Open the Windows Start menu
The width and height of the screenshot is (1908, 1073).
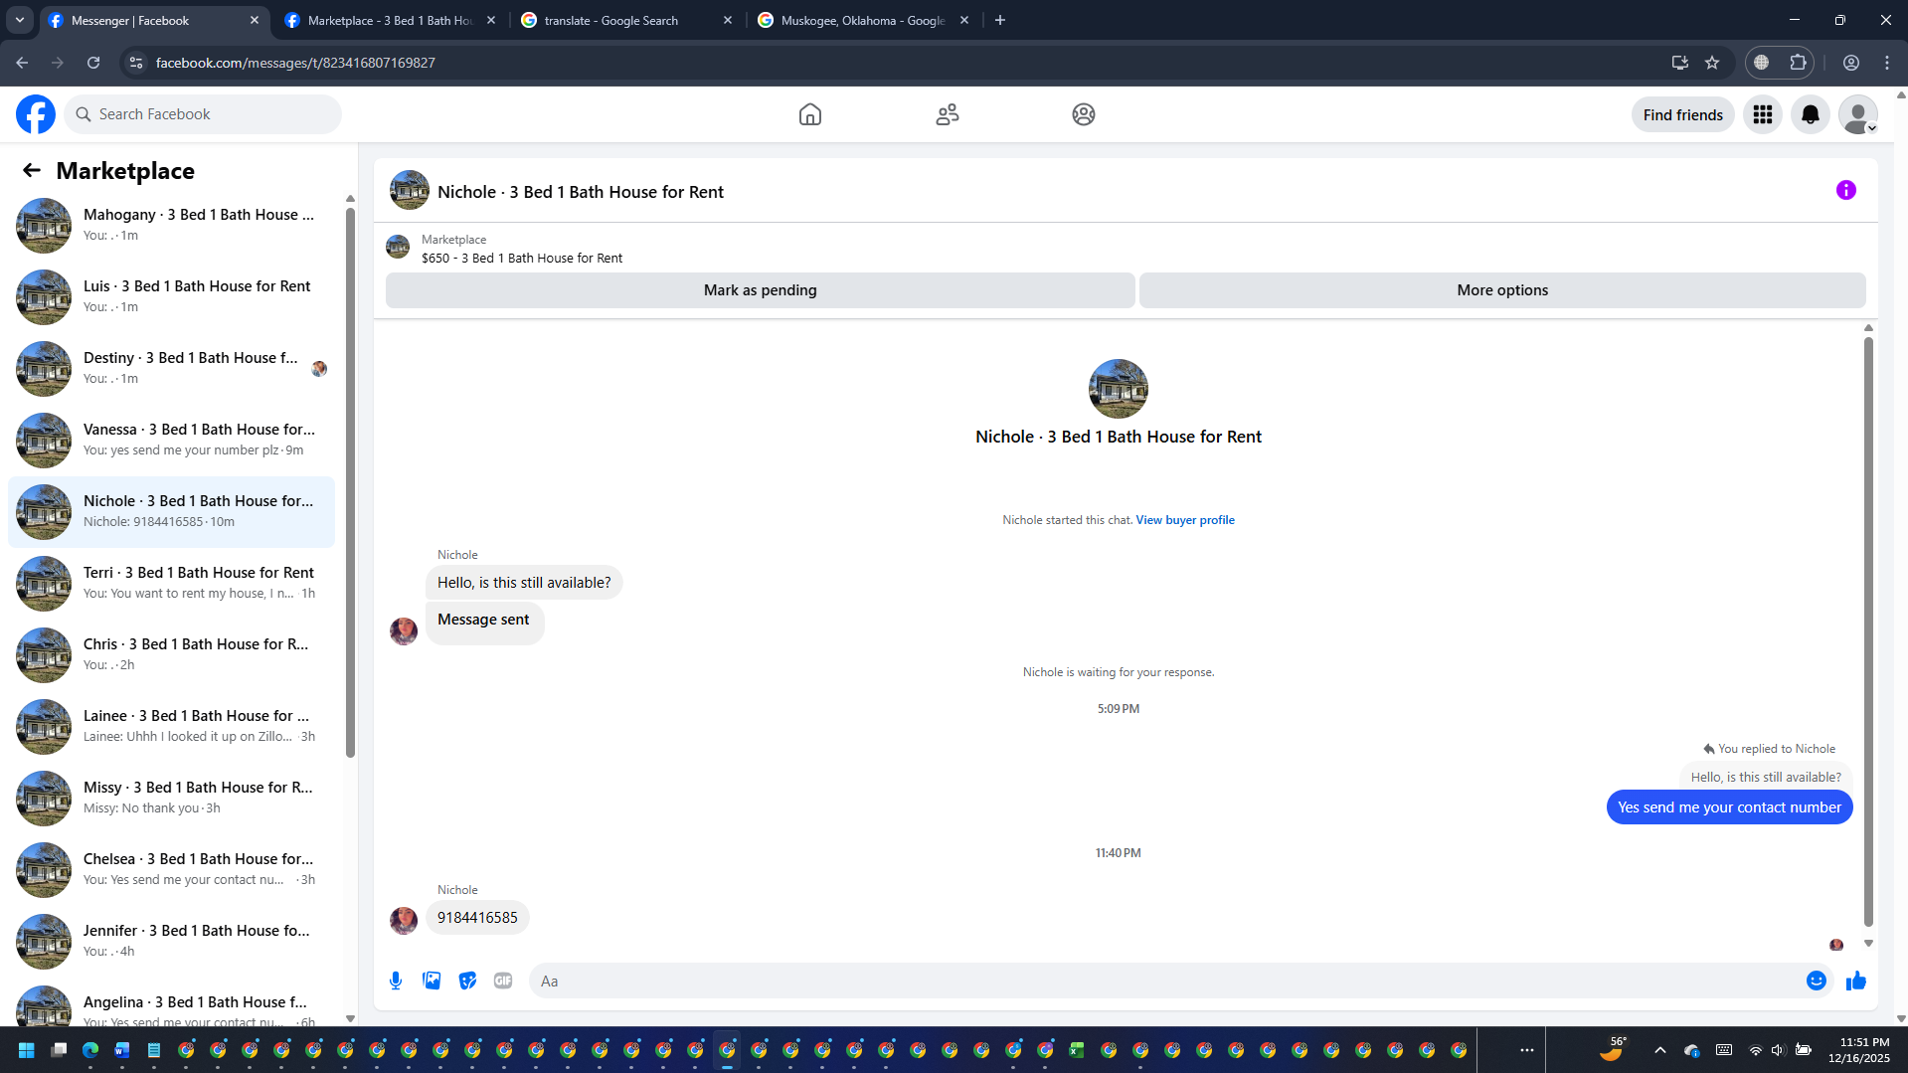(27, 1050)
